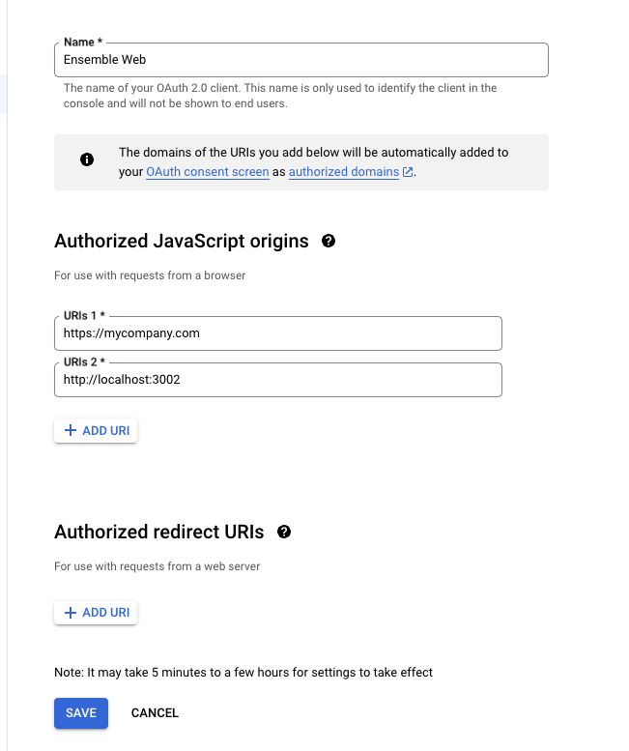The width and height of the screenshot is (629, 751).
Task: Open help for Authorized redirect URIs
Action: [x=284, y=532]
